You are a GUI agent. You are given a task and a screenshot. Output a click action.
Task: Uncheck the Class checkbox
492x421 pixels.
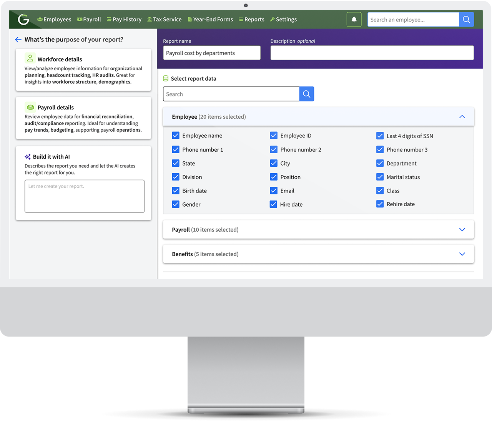380,191
